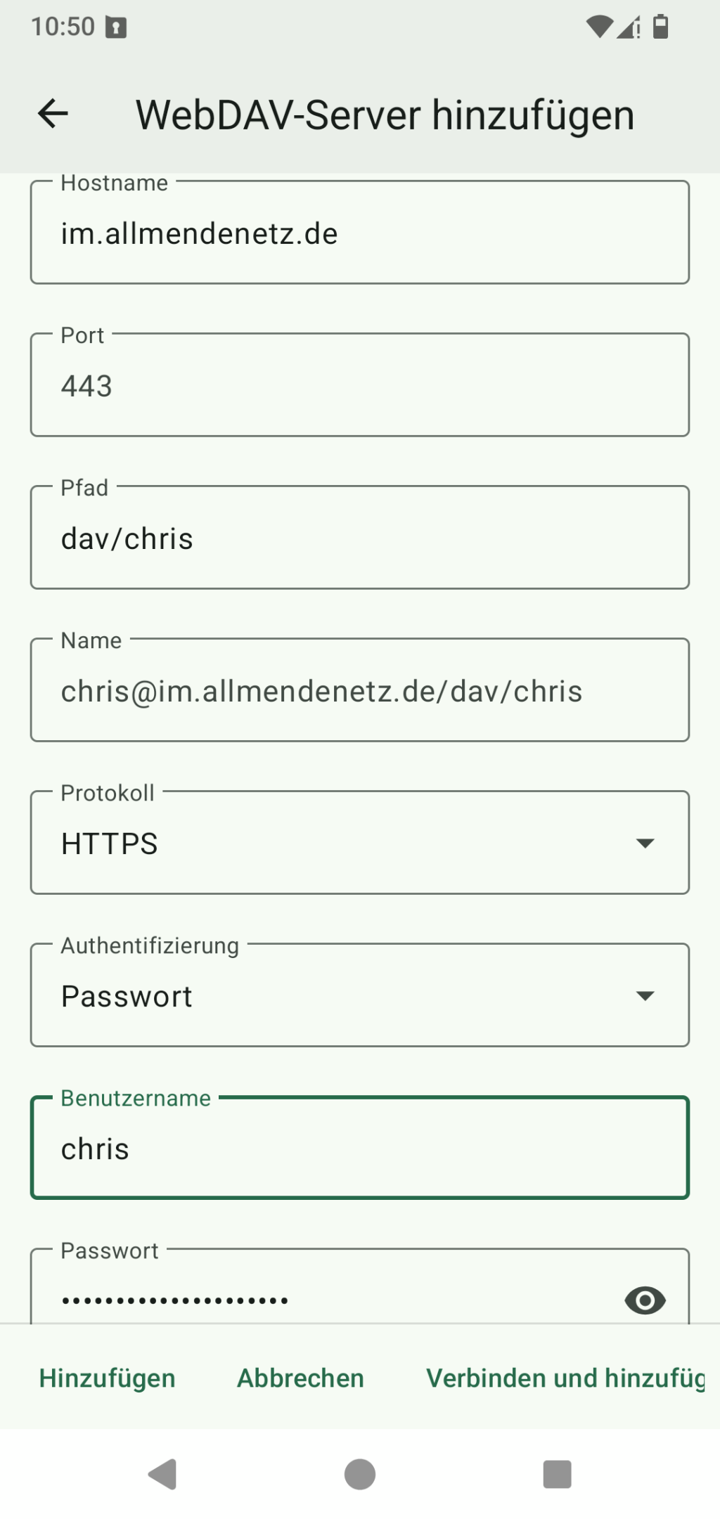Click the Port field showing 443
The height and width of the screenshot is (1519, 720).
(x=359, y=386)
